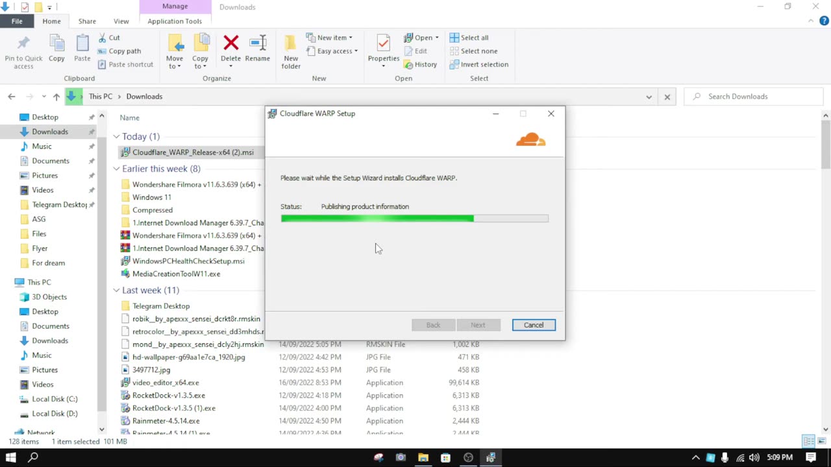Create a New folder from ribbon

(x=291, y=52)
